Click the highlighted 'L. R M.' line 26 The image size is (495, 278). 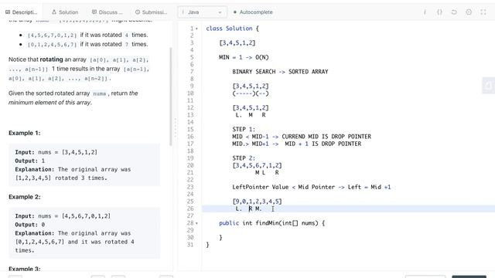coord(349,208)
